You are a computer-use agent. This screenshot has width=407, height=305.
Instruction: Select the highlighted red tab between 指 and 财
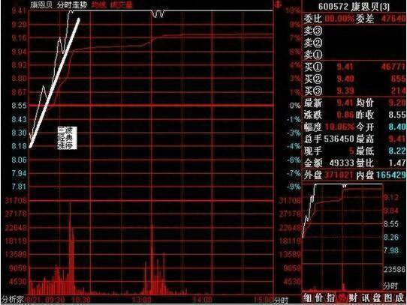coord(342,298)
